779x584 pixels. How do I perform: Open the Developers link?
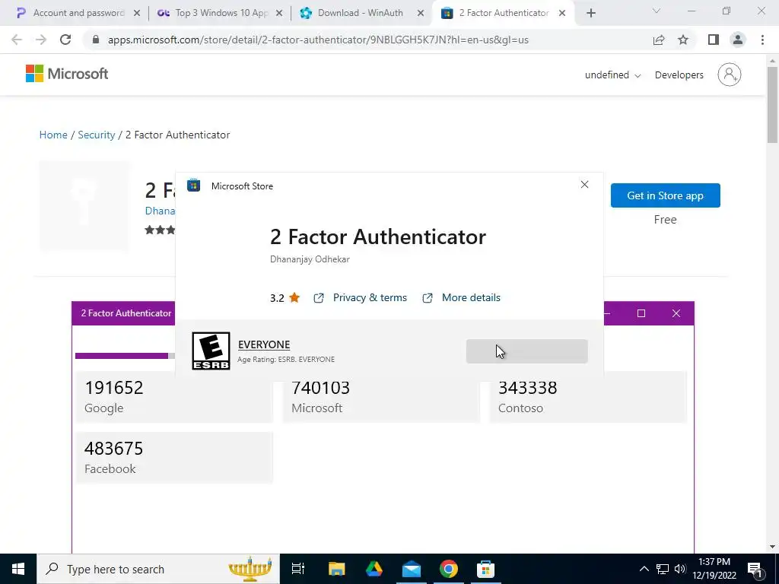(679, 75)
